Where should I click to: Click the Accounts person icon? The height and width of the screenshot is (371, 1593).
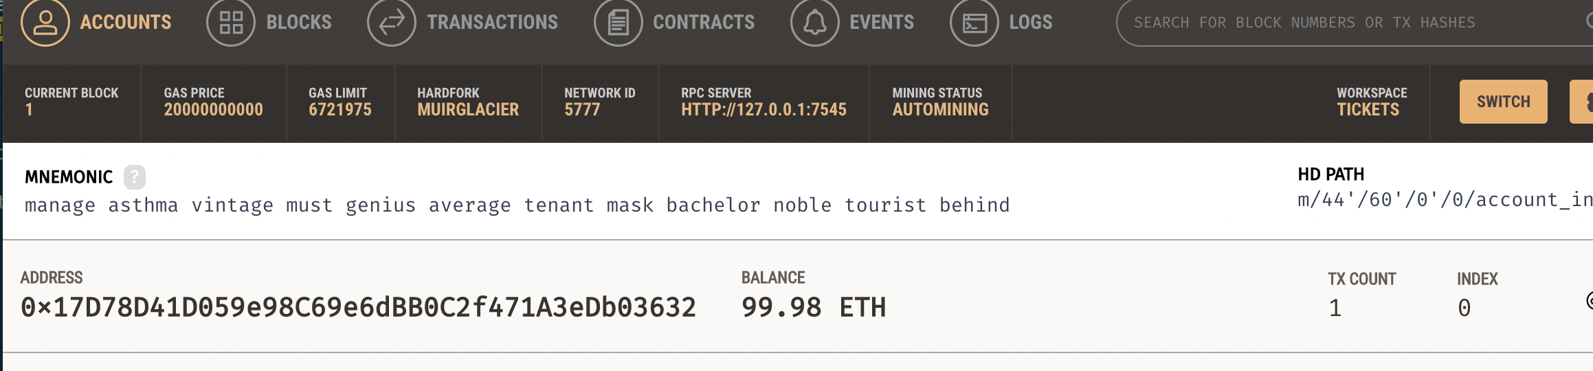coord(45,22)
